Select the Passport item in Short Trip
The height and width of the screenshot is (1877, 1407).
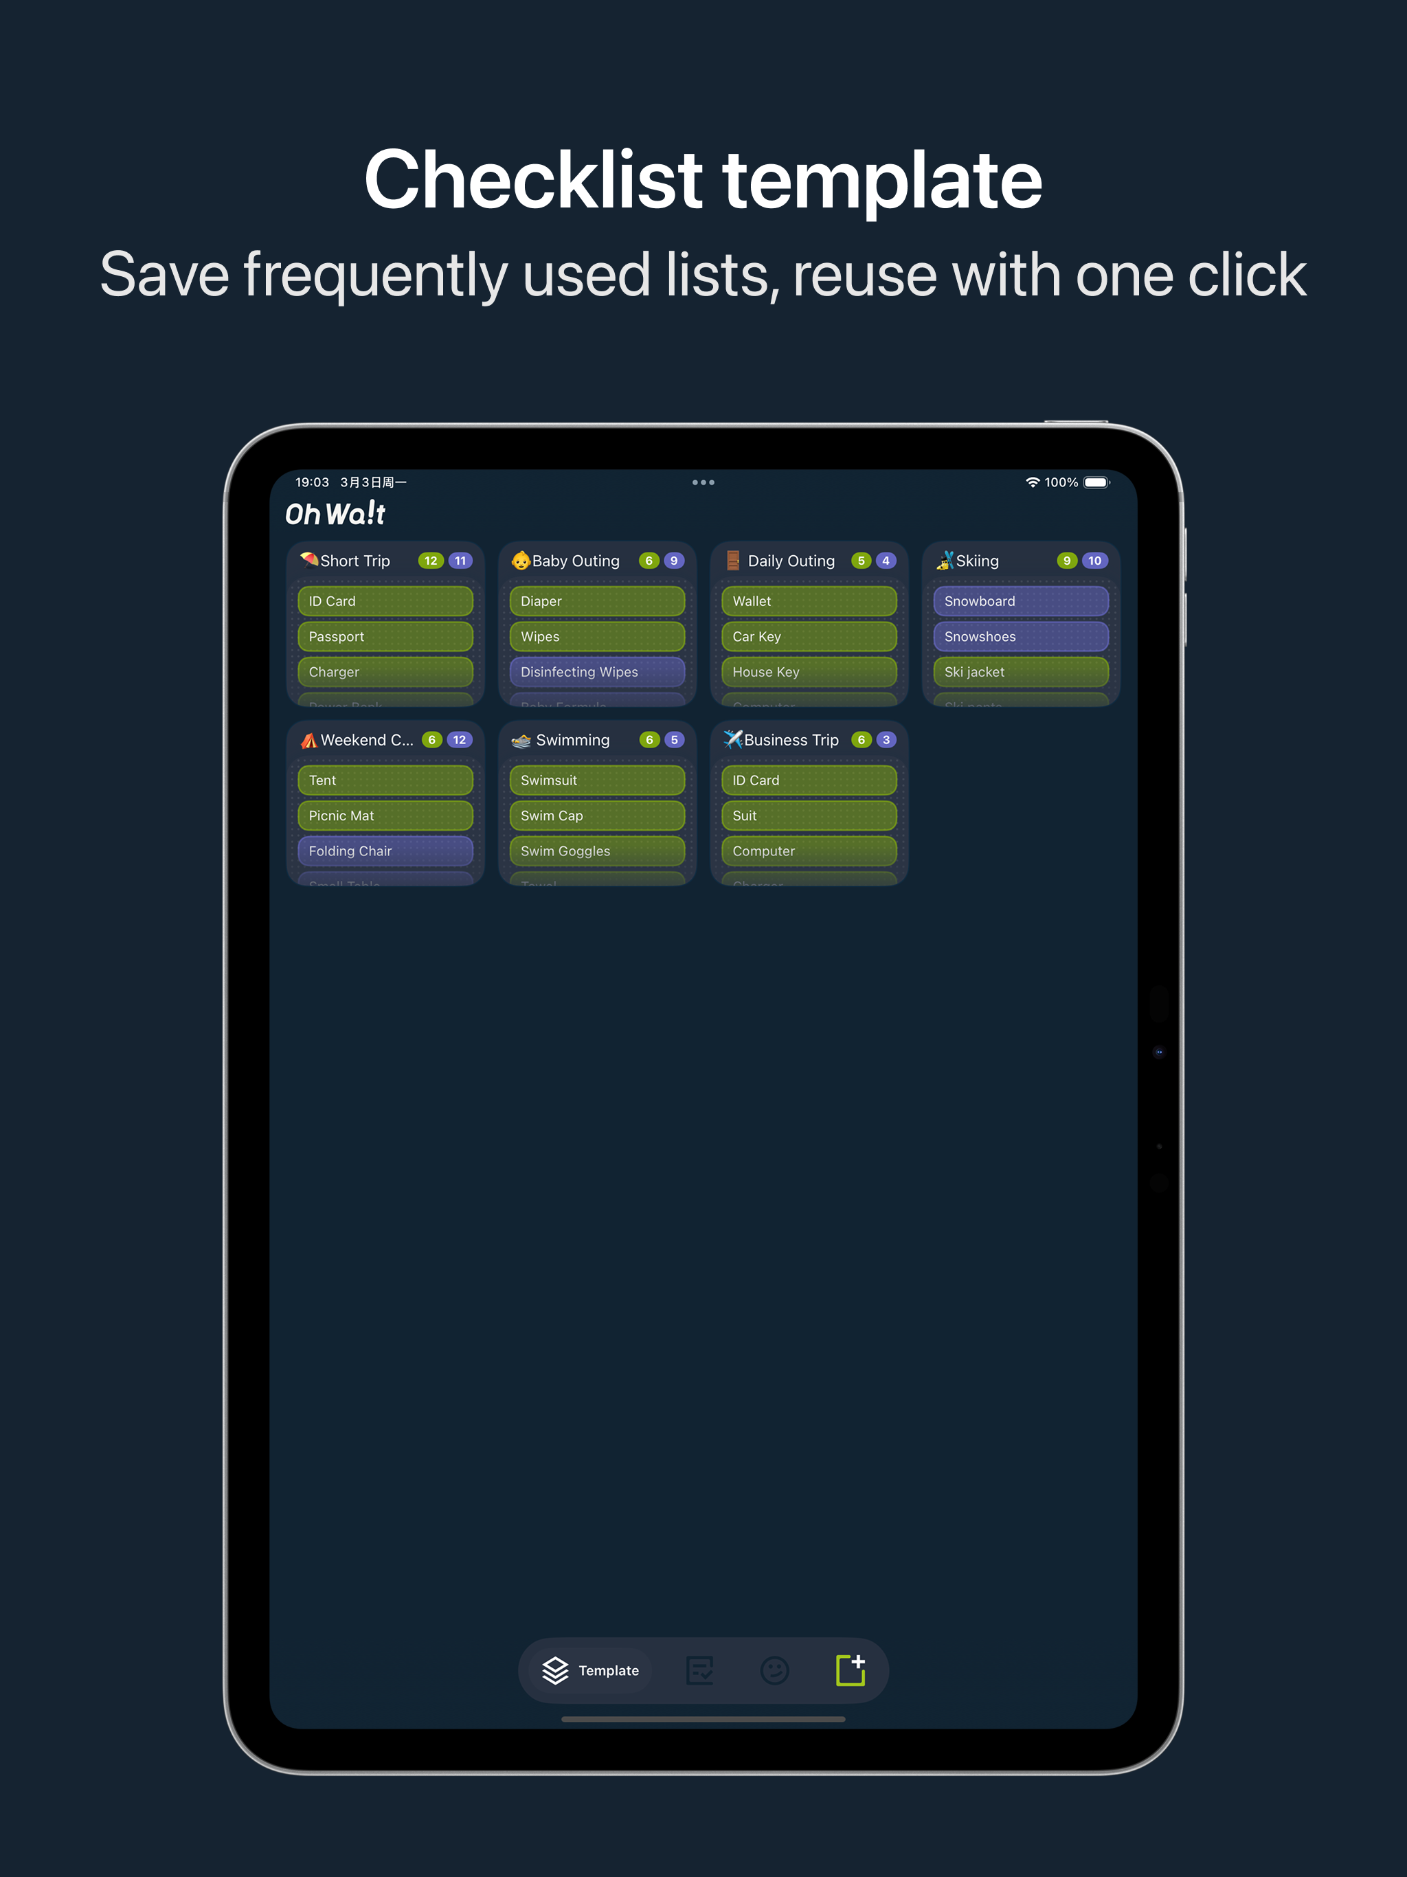385,636
